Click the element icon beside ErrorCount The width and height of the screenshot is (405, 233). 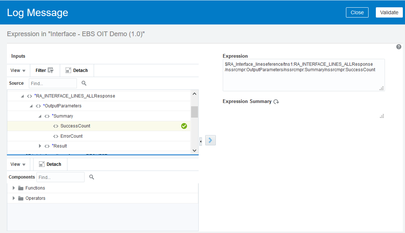click(55, 136)
